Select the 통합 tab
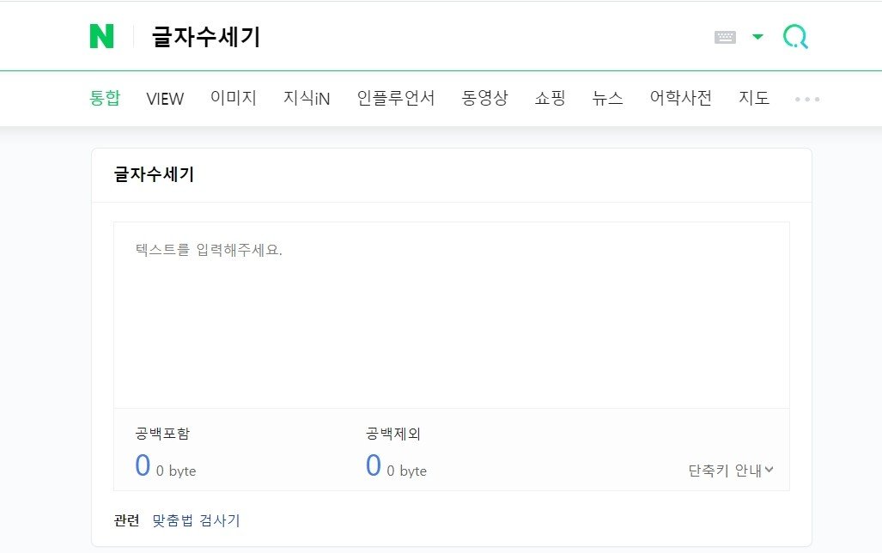 [105, 98]
